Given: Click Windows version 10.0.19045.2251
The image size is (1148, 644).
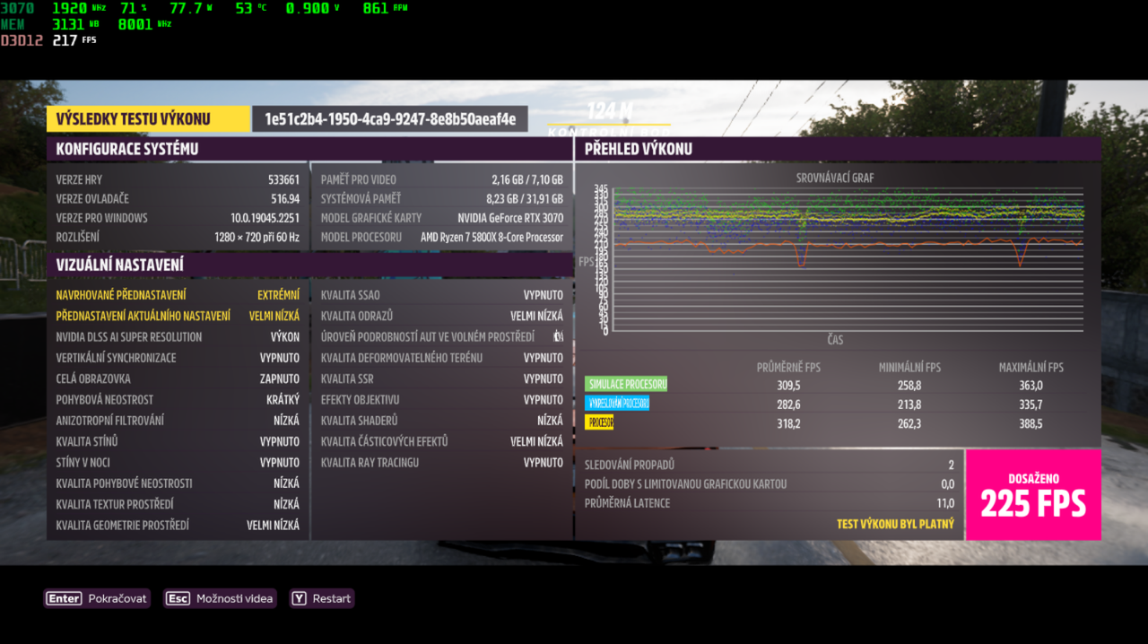Looking at the screenshot, I should (x=265, y=218).
